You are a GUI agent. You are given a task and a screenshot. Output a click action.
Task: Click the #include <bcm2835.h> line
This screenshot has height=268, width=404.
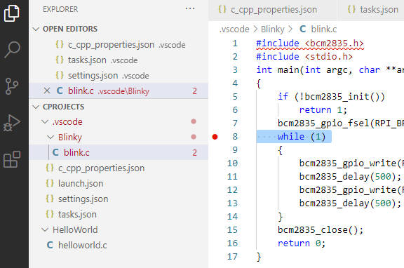pyautogui.click(x=310, y=43)
